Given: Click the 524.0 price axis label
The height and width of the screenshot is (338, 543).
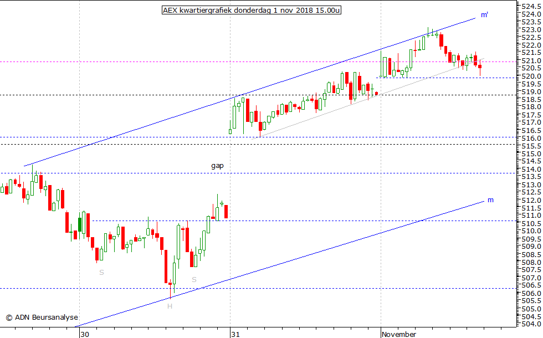Looking at the screenshot, I should [531, 14].
